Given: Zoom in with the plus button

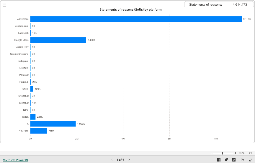Looking at the screenshot, I should (235, 153).
